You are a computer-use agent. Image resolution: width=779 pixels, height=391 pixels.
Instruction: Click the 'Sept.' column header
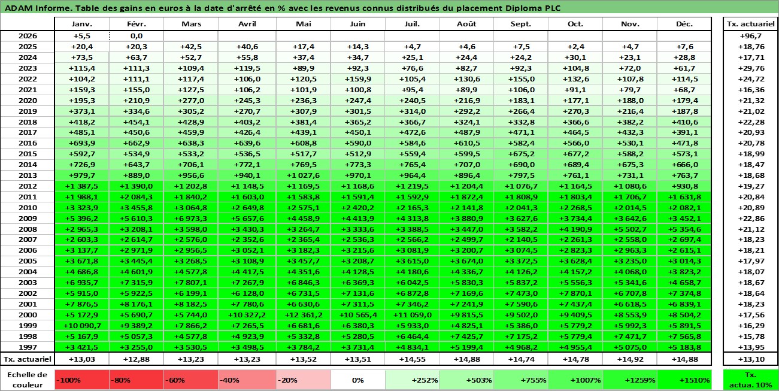pos(521,24)
